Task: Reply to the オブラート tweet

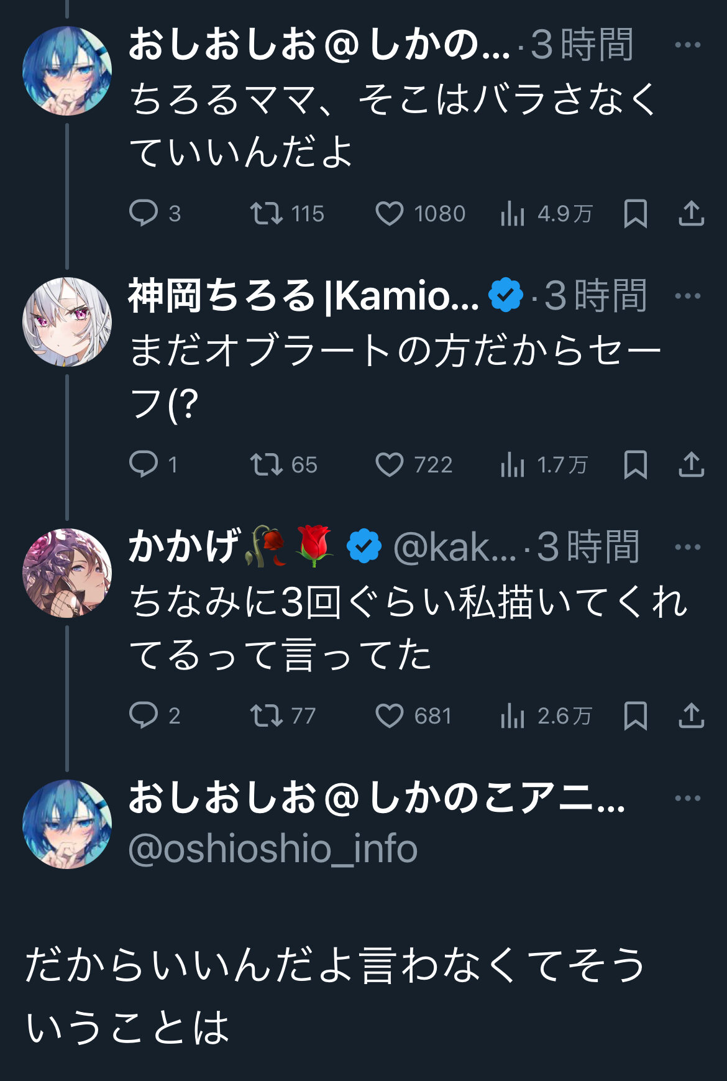Action: (x=144, y=464)
